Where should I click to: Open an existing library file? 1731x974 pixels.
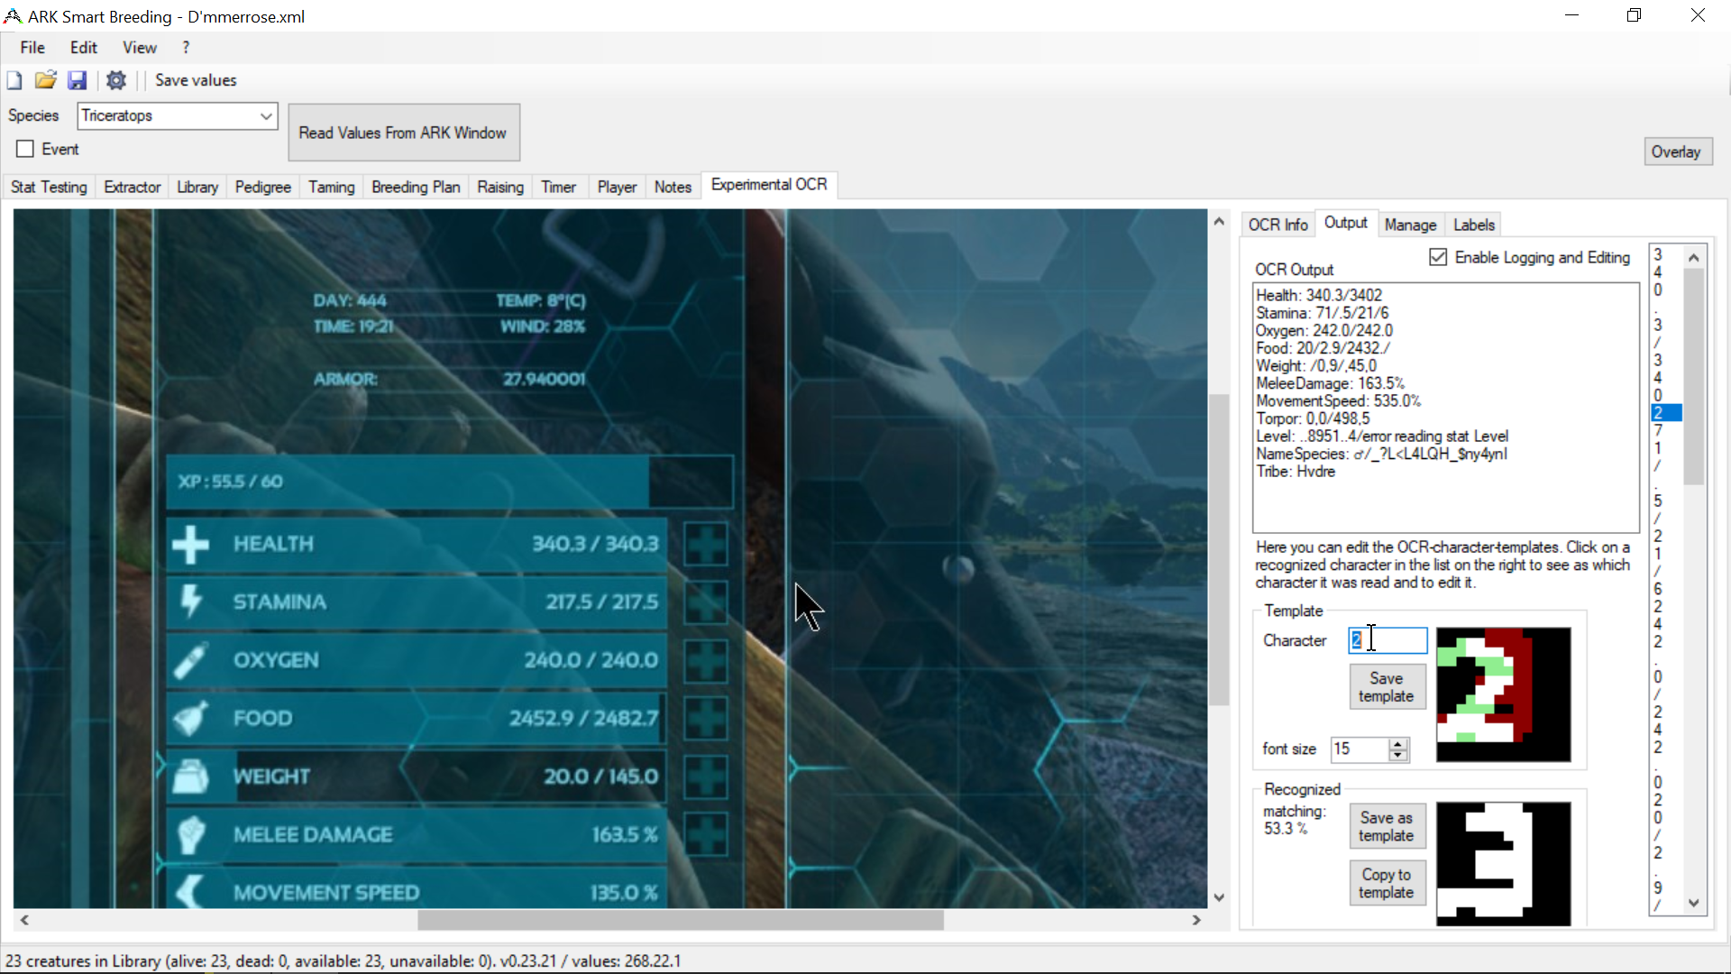tap(45, 80)
